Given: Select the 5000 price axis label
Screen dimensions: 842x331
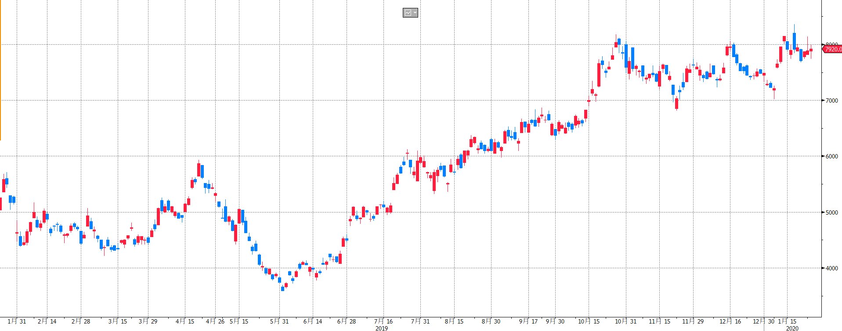Looking at the screenshot, I should 831,212.
